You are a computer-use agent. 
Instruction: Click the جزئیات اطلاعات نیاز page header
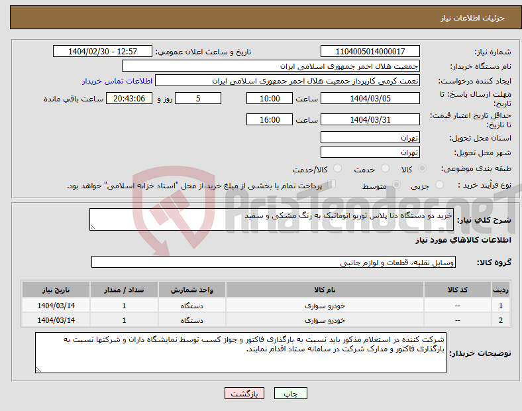tap(473, 18)
